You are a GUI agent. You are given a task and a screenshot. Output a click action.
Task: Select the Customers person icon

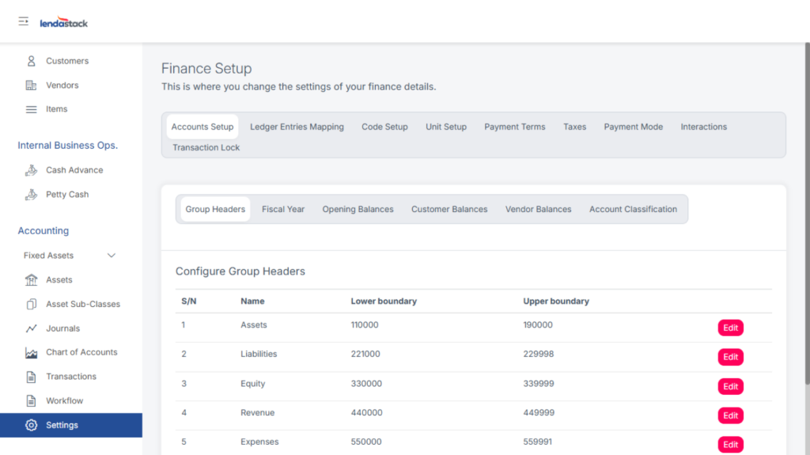pyautogui.click(x=32, y=61)
